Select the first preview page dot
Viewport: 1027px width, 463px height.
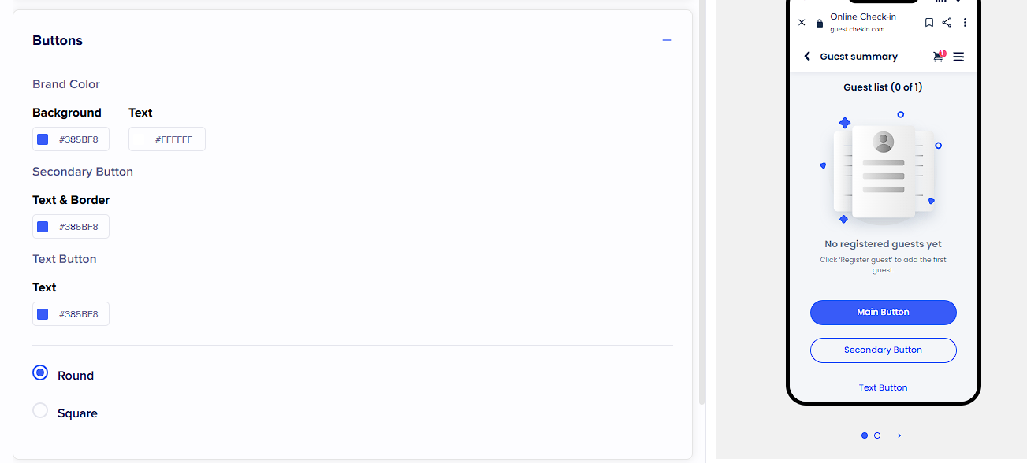(x=865, y=435)
